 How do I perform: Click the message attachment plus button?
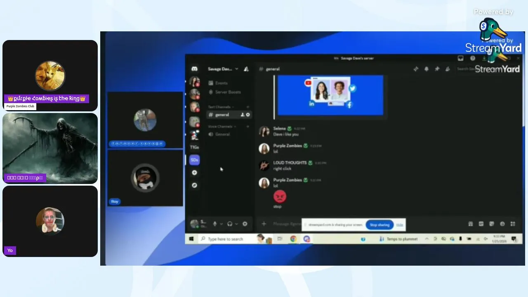(264, 224)
